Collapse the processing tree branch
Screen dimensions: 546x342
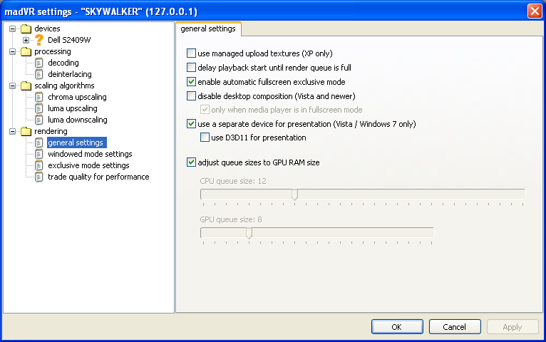pos(12,51)
